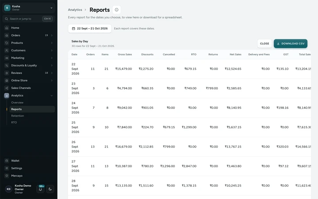The height and width of the screenshot is (199, 318).
Task: Click the Net Sales column header
Action: 235,54
